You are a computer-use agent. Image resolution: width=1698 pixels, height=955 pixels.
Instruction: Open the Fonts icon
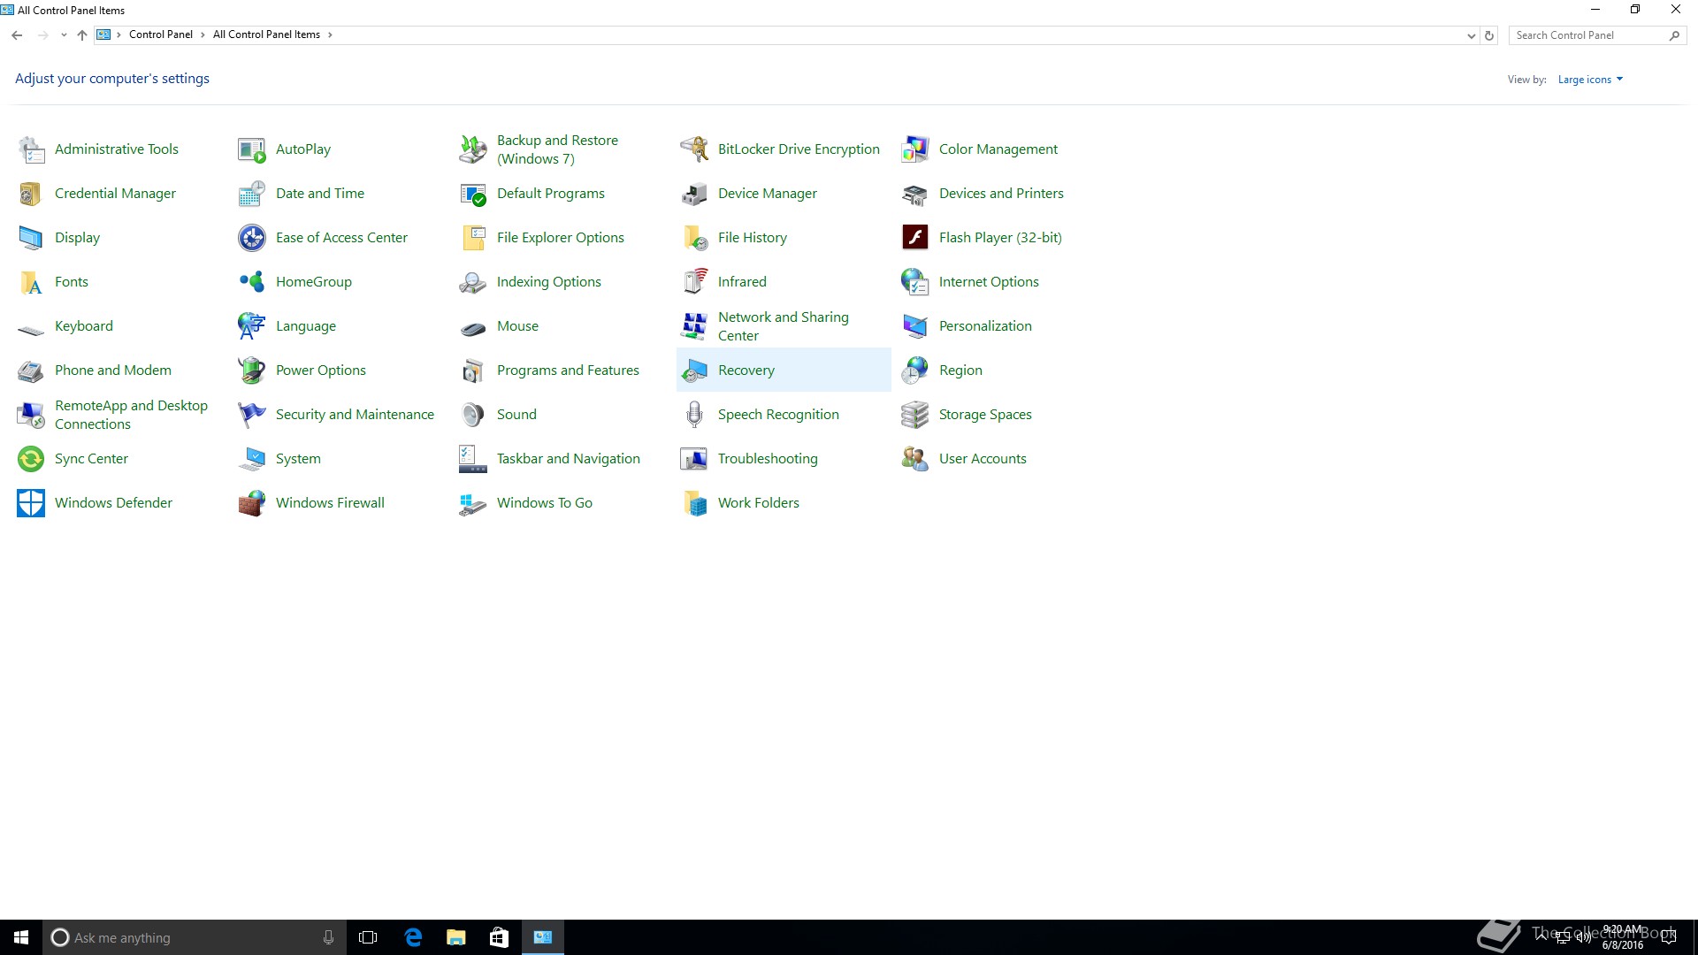[x=31, y=282]
